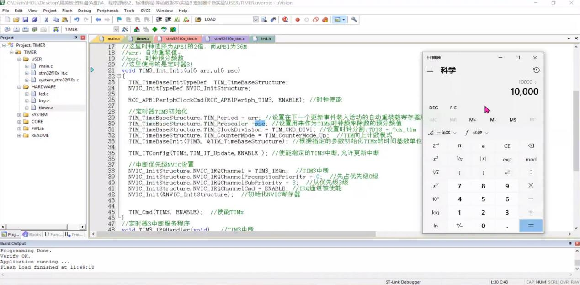This screenshot has width=580, height=285.
Task: Toggle F-E exponential notation button
Action: click(453, 108)
